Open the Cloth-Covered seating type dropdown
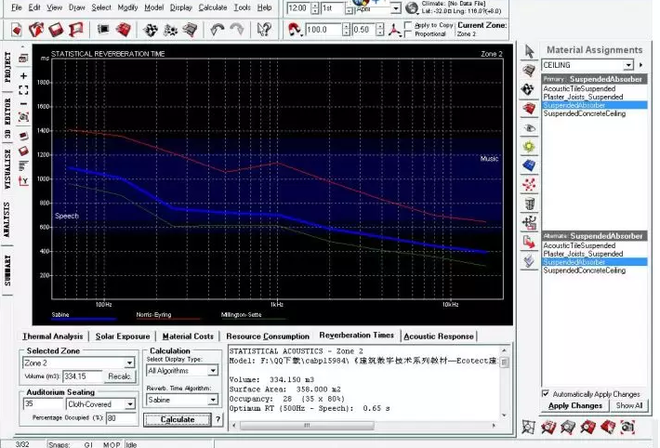This screenshot has height=448, width=660. pos(130,404)
